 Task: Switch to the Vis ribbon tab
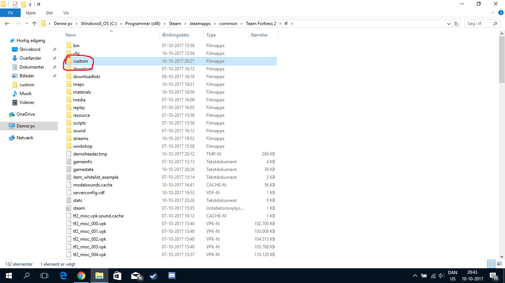66,13
